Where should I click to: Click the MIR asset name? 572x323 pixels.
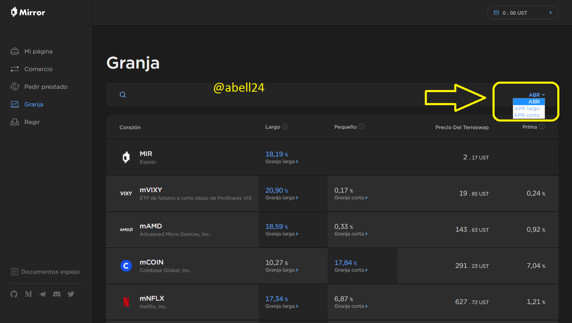146,154
